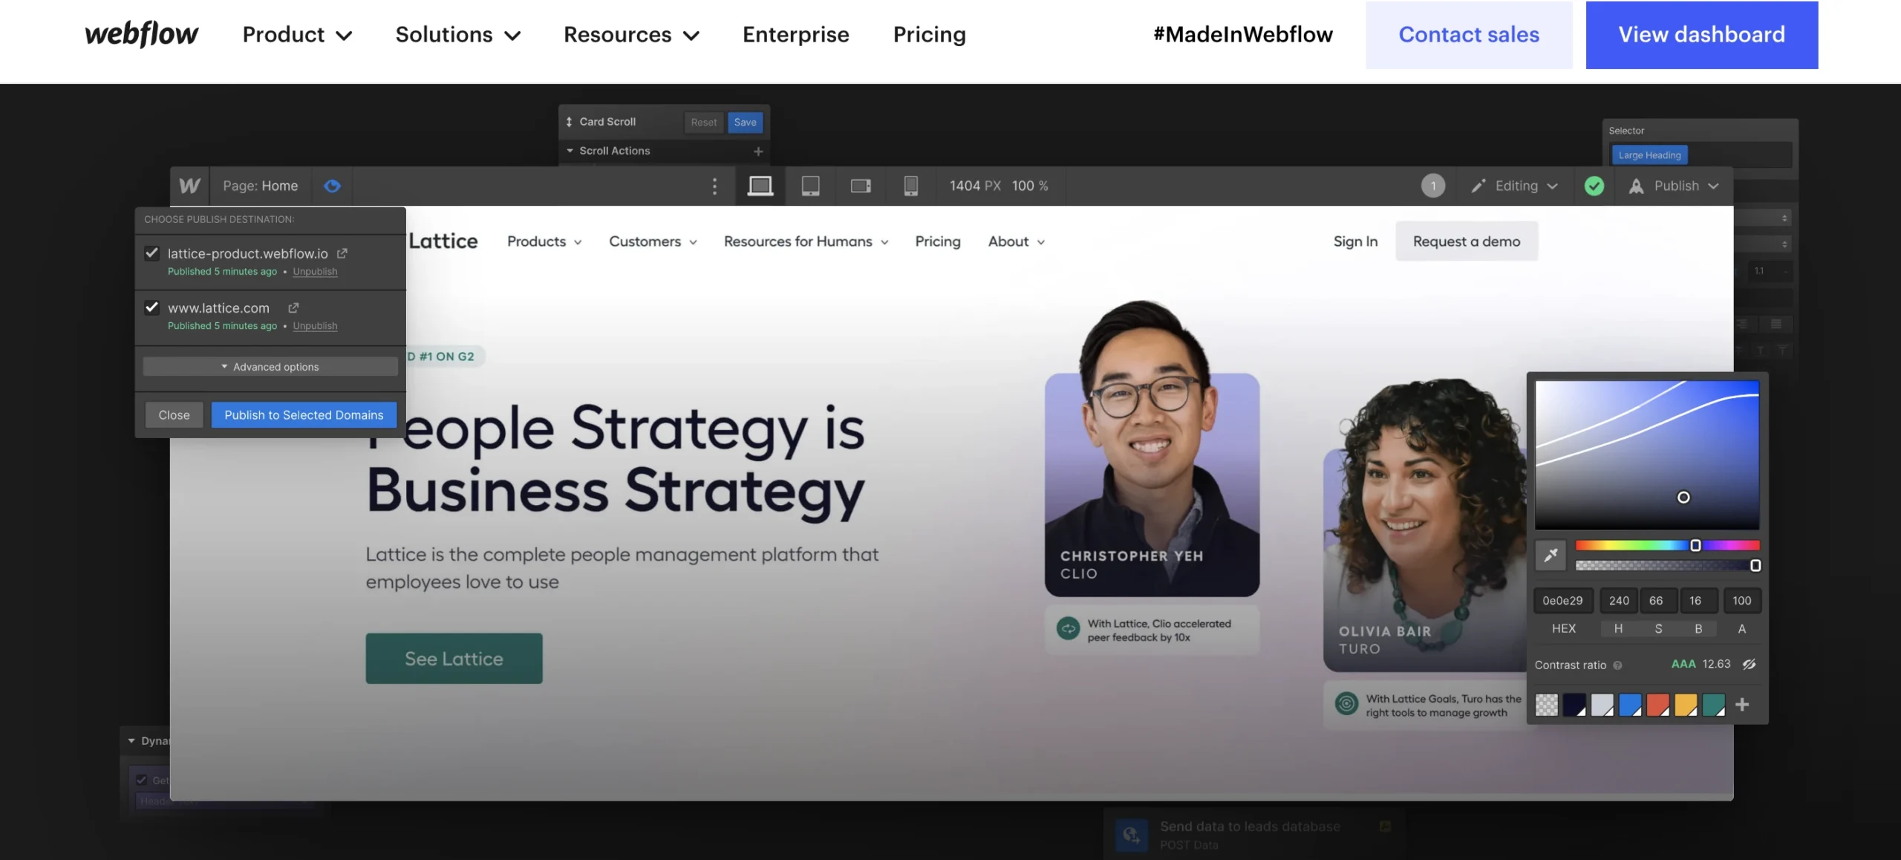Open www.lattice.com external link icon

(x=293, y=307)
